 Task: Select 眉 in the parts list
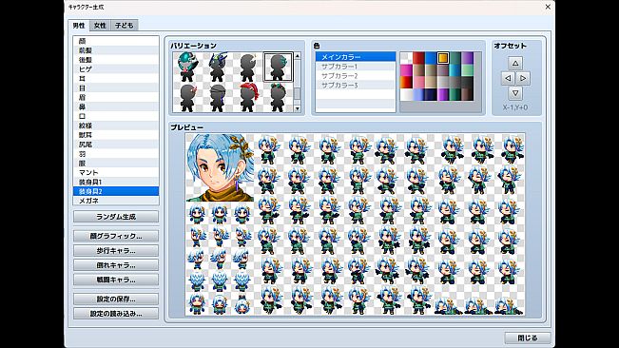(116, 97)
